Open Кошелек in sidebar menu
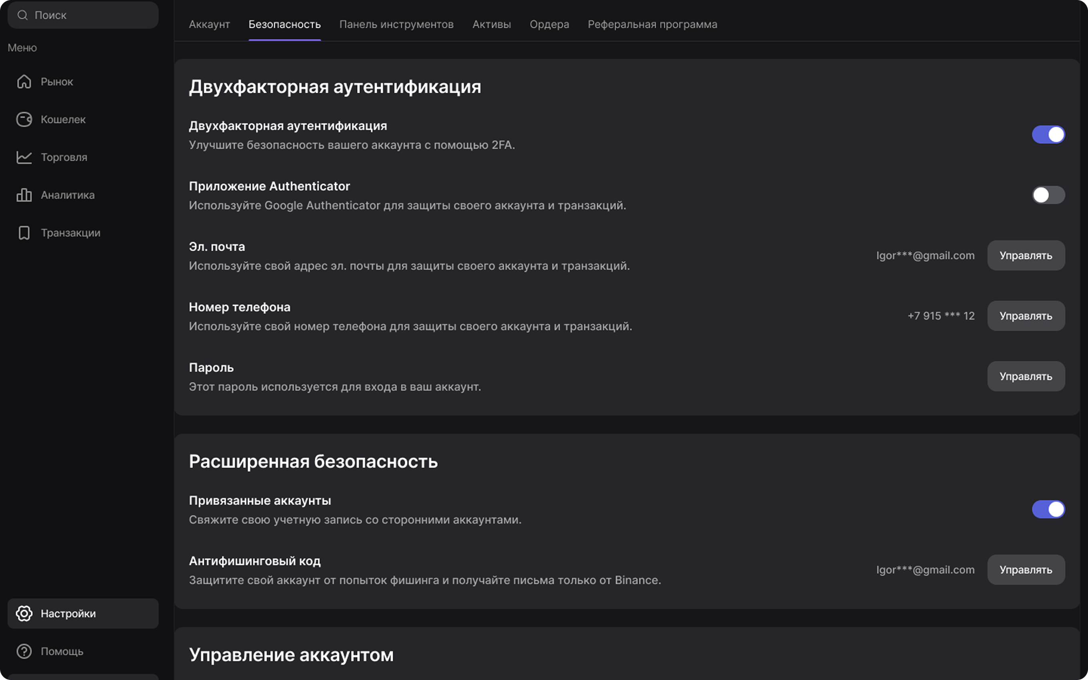This screenshot has width=1088, height=680. coord(83,119)
